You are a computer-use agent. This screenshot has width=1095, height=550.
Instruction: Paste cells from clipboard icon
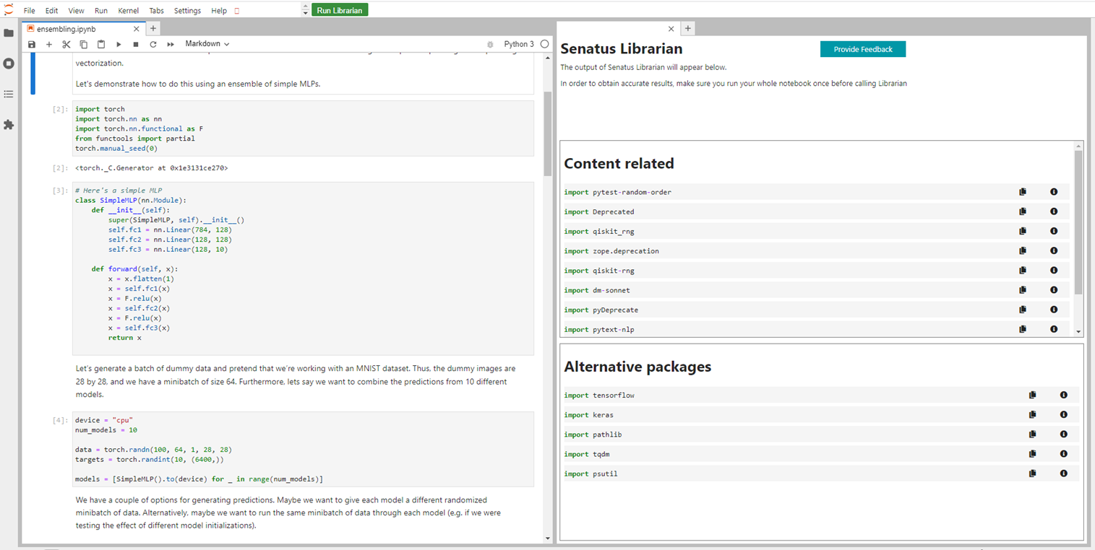(x=101, y=45)
